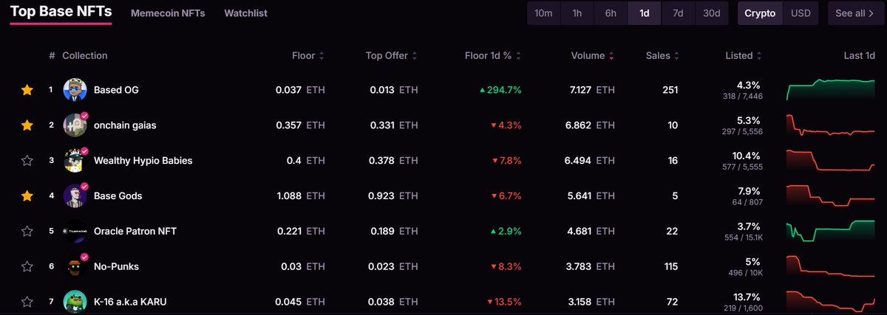
Task: Select the 1d timeframe
Action: pyautogui.click(x=645, y=13)
